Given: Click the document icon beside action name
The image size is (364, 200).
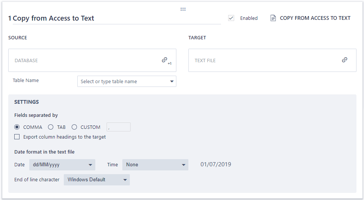Looking at the screenshot, I should 273,18.
